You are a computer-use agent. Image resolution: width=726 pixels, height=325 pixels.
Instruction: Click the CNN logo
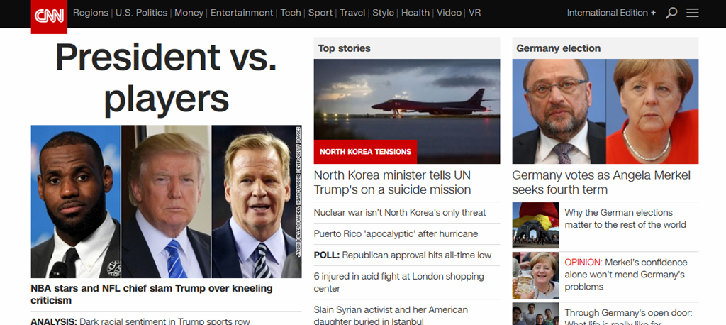[49, 17]
